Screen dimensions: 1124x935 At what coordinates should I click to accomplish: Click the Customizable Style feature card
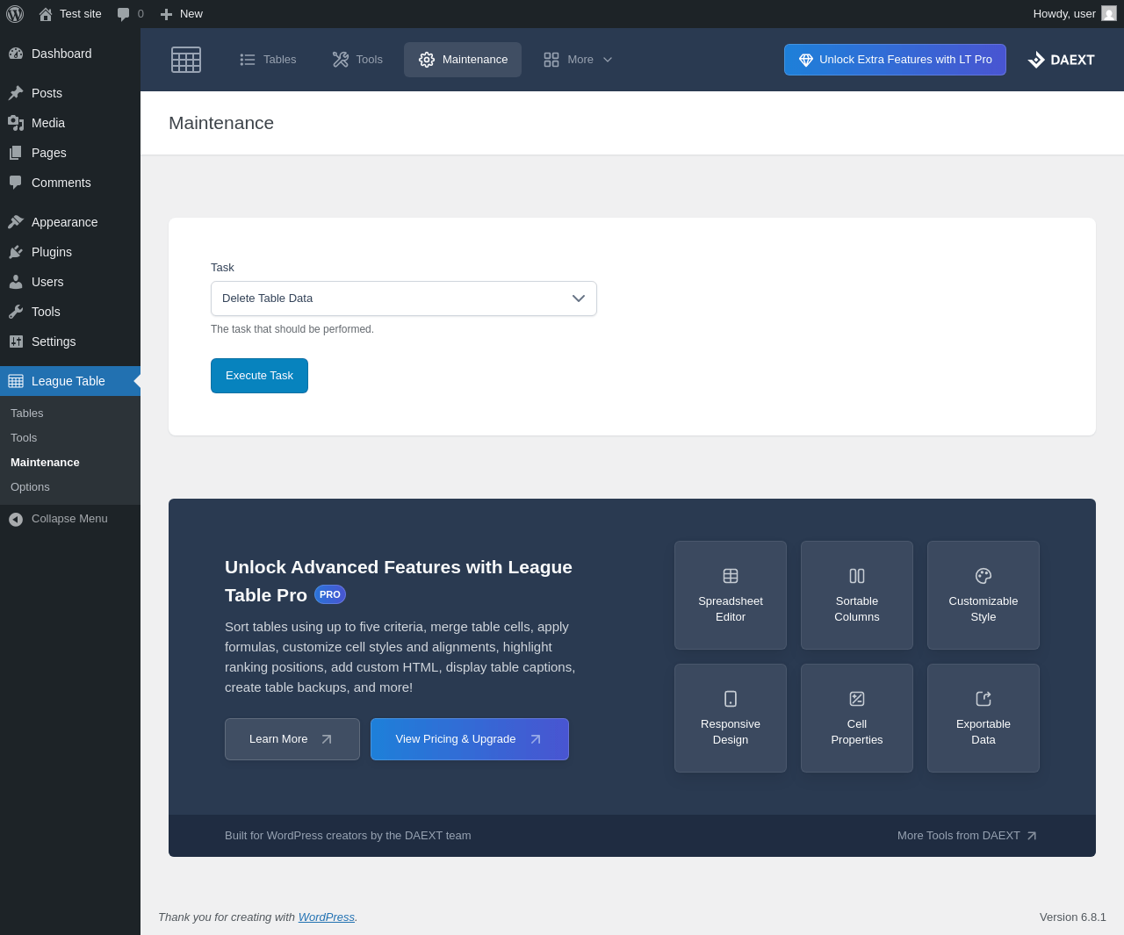[x=983, y=595]
